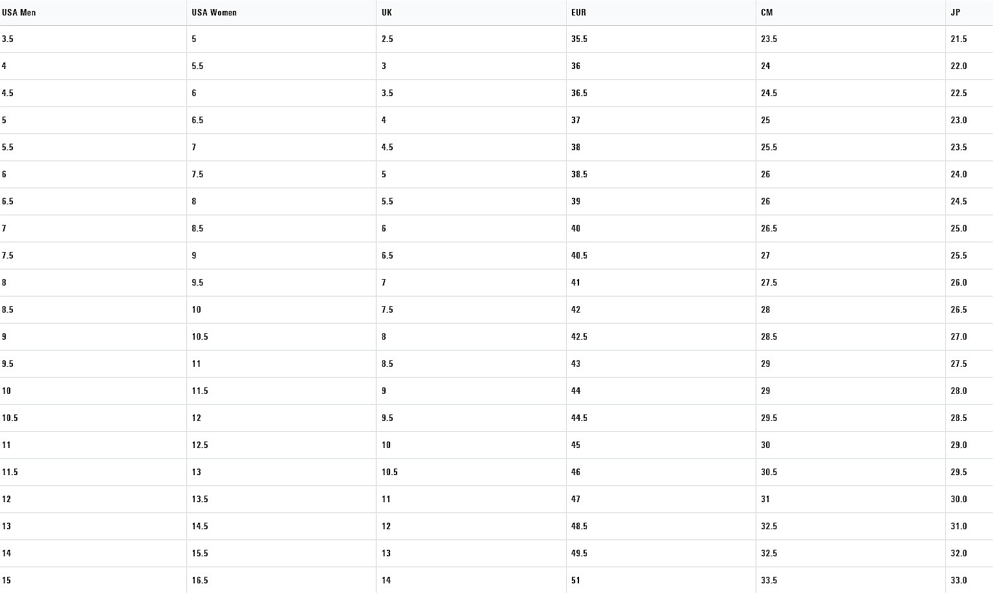993x593 pixels.
Task: Click the JP 33.0 cell
Action: (x=969, y=580)
